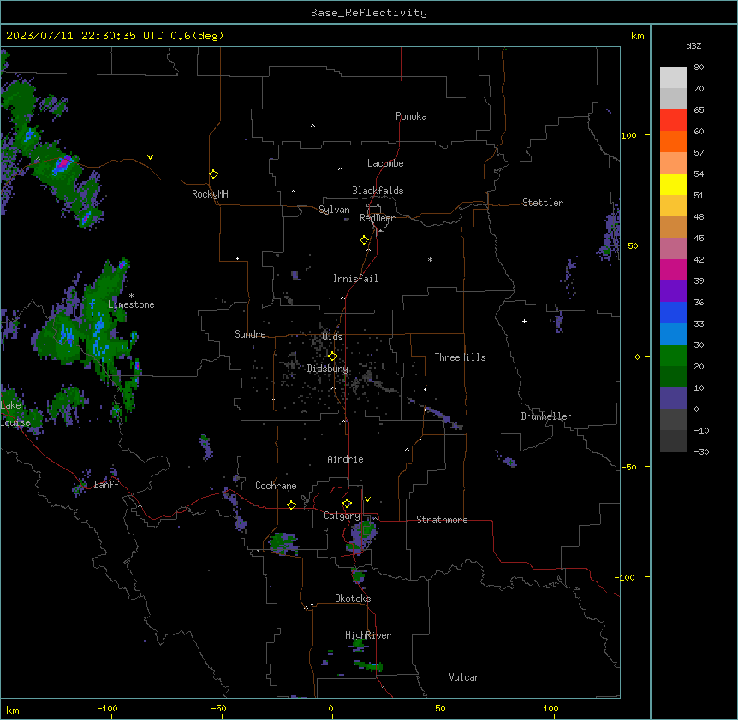Pick the bright green legend swatch between 30 and 20
This screenshot has width=738, height=720.
pos(673,356)
